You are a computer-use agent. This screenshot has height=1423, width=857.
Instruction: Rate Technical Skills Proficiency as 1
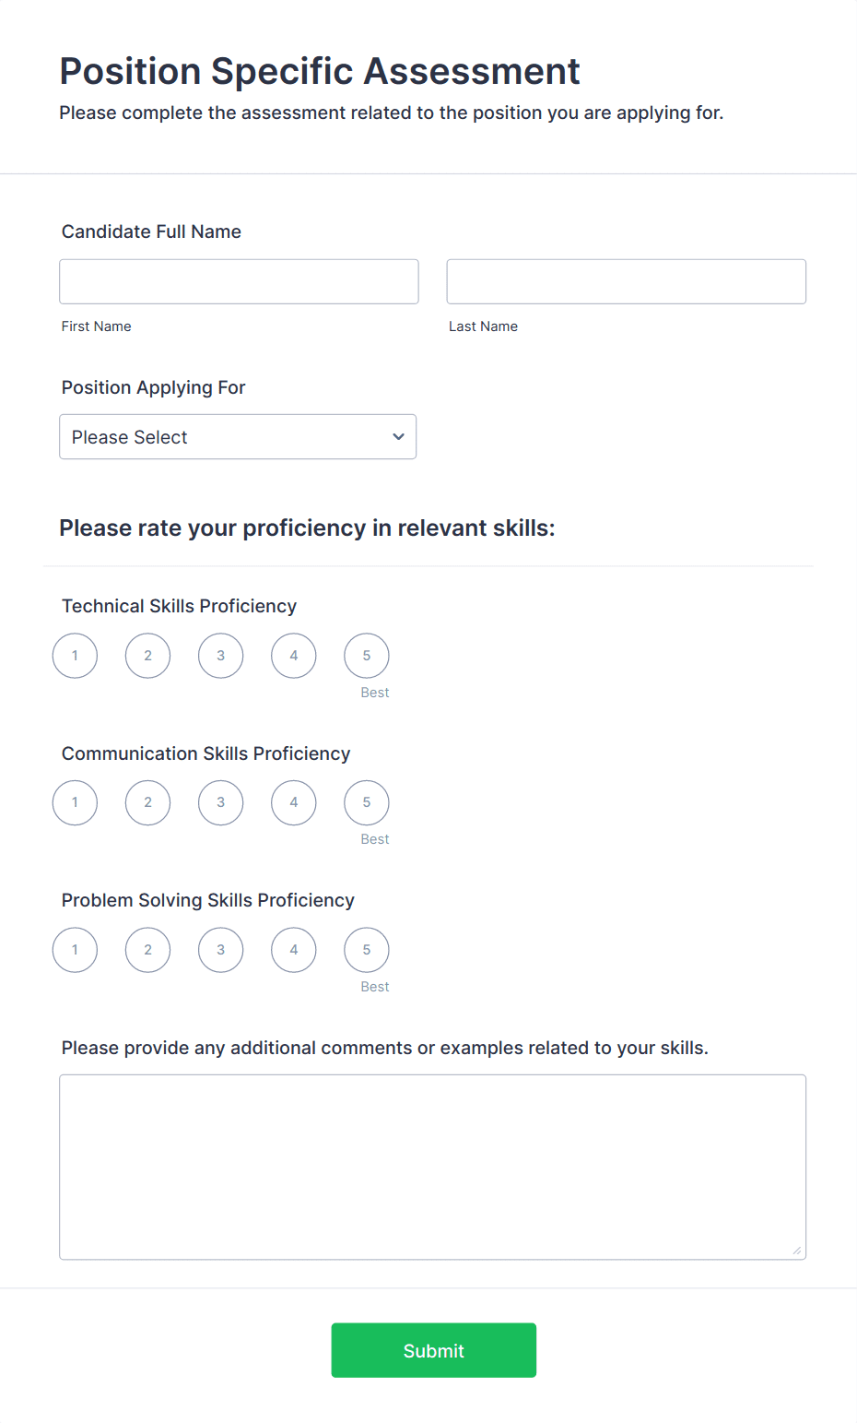[x=75, y=656]
